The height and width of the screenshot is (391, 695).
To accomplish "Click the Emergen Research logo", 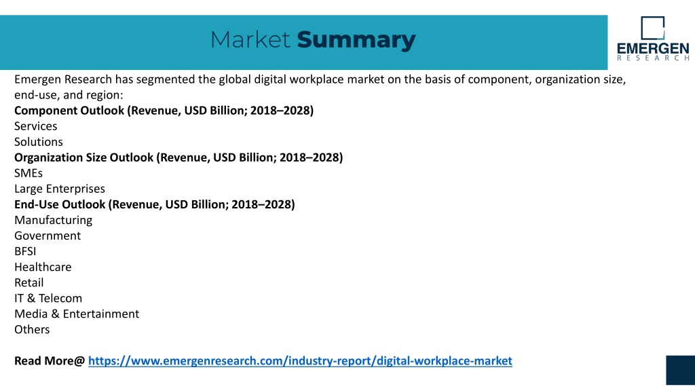I will (x=653, y=39).
